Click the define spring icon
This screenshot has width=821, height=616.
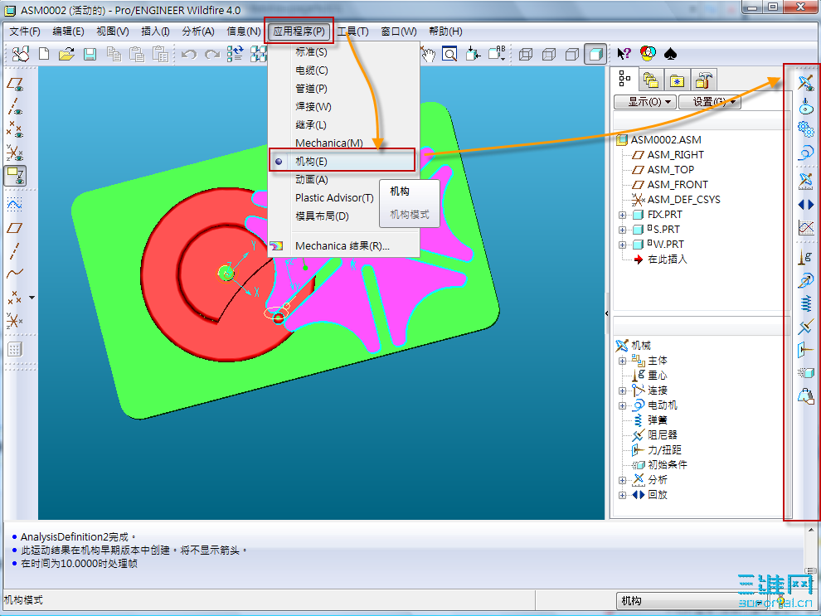(806, 303)
